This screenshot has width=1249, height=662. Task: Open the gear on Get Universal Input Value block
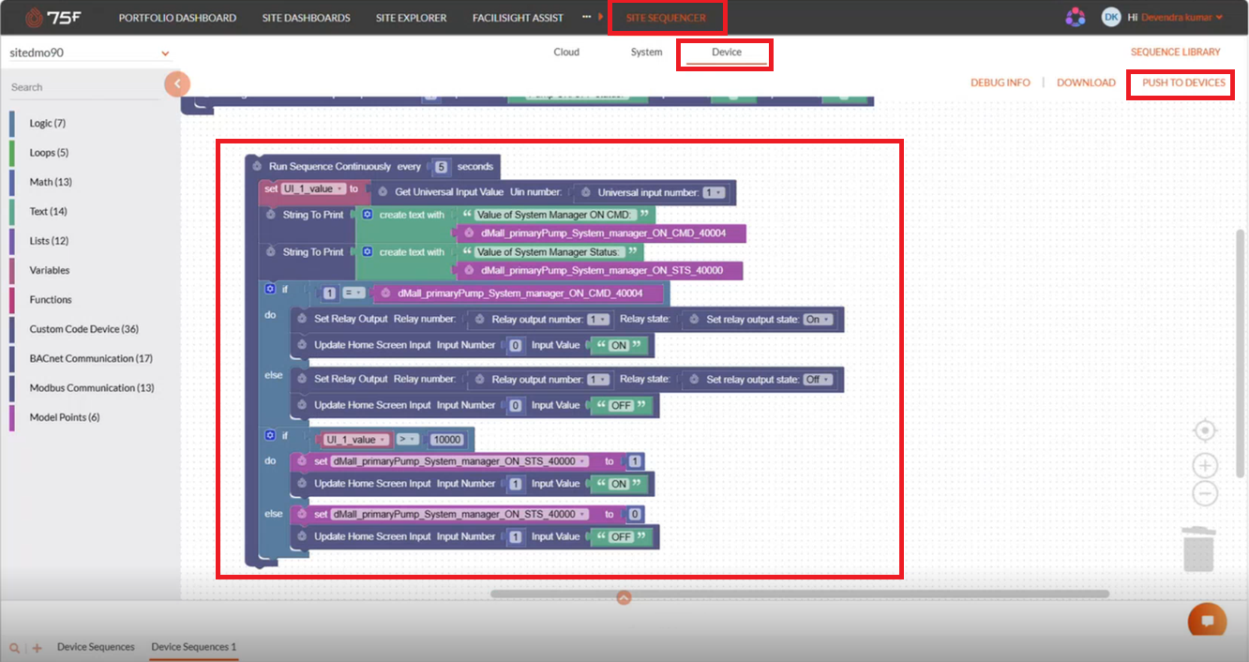[x=383, y=192]
